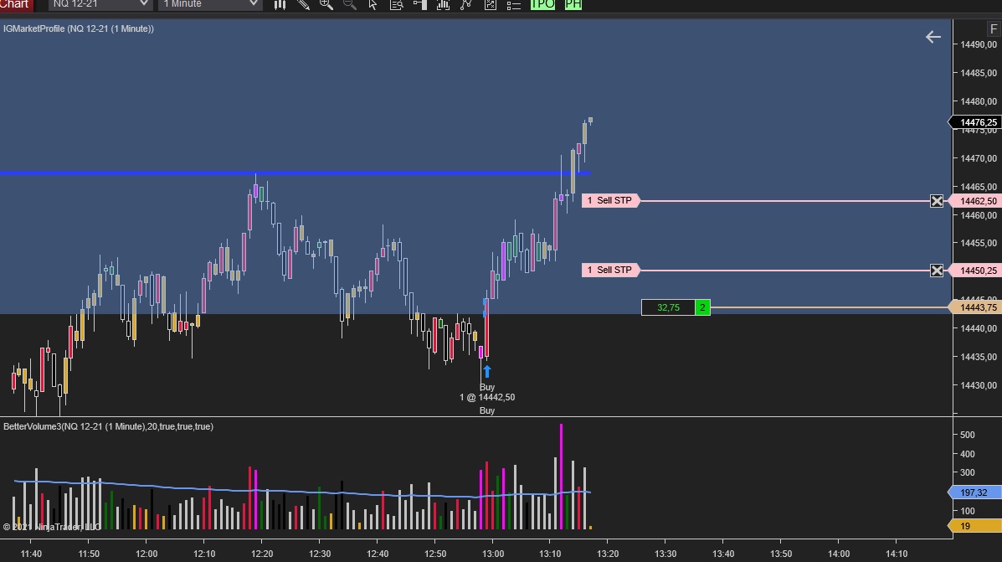Select the lower Sell STP order label
The width and height of the screenshot is (1002, 562).
[610, 270]
